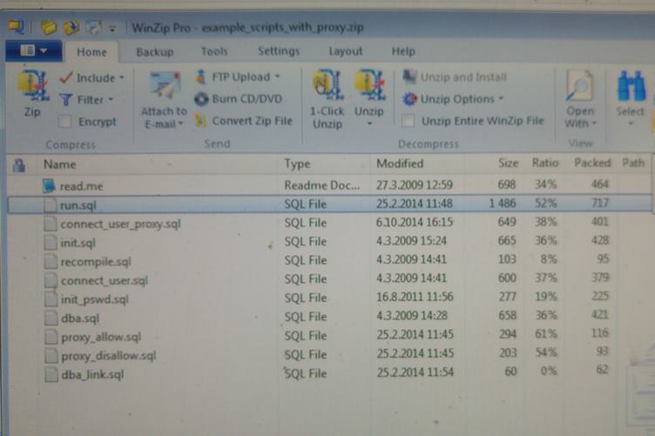Click the 1 486 size value

click(503, 204)
